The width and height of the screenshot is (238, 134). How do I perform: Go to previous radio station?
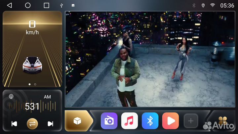click(14, 124)
